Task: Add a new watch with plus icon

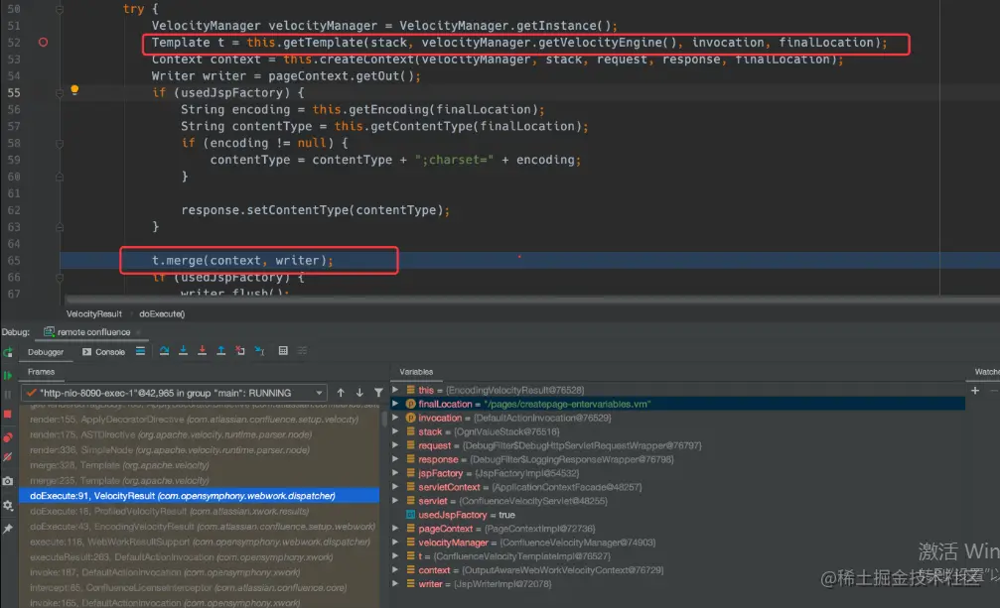Action: point(974,390)
